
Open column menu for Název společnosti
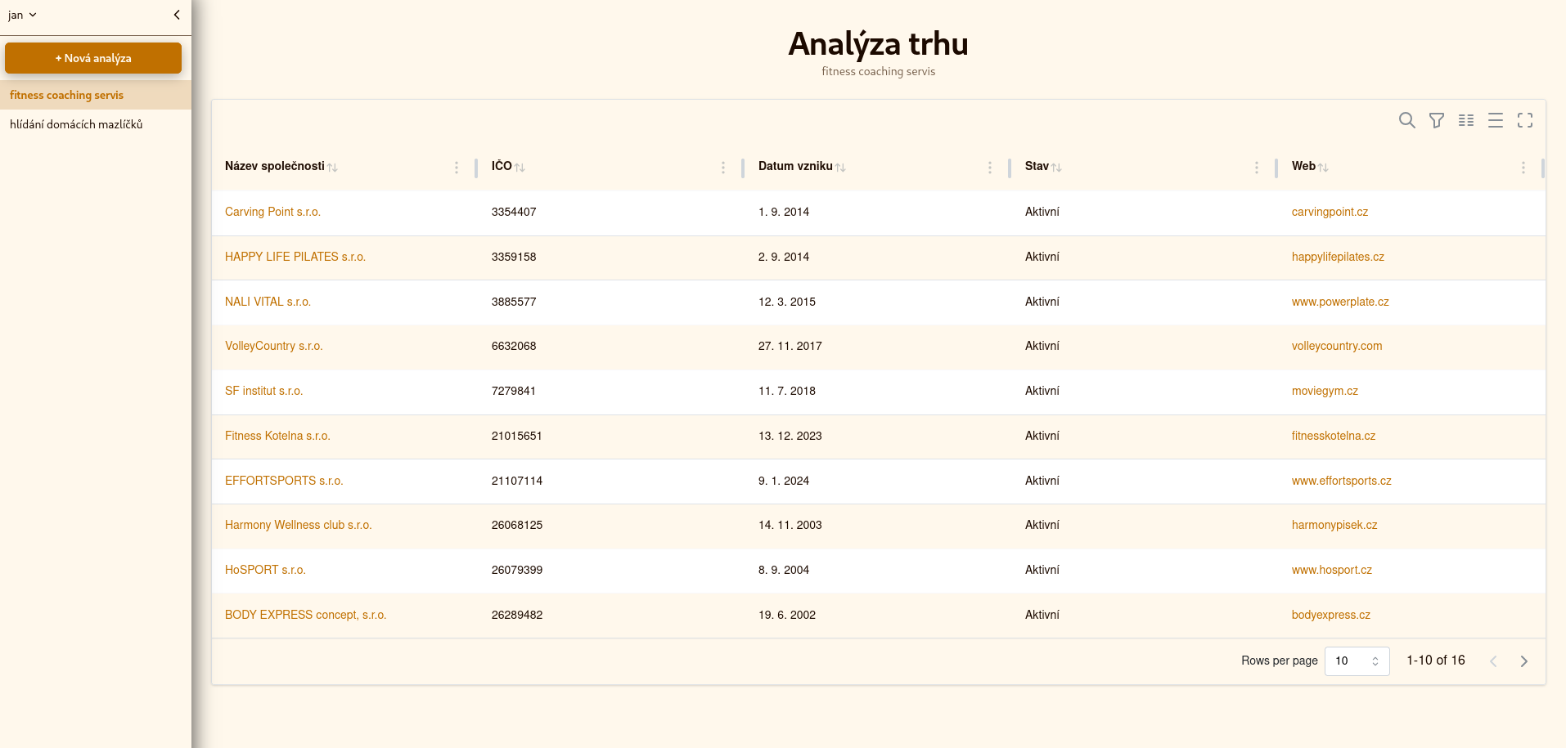tap(457, 167)
